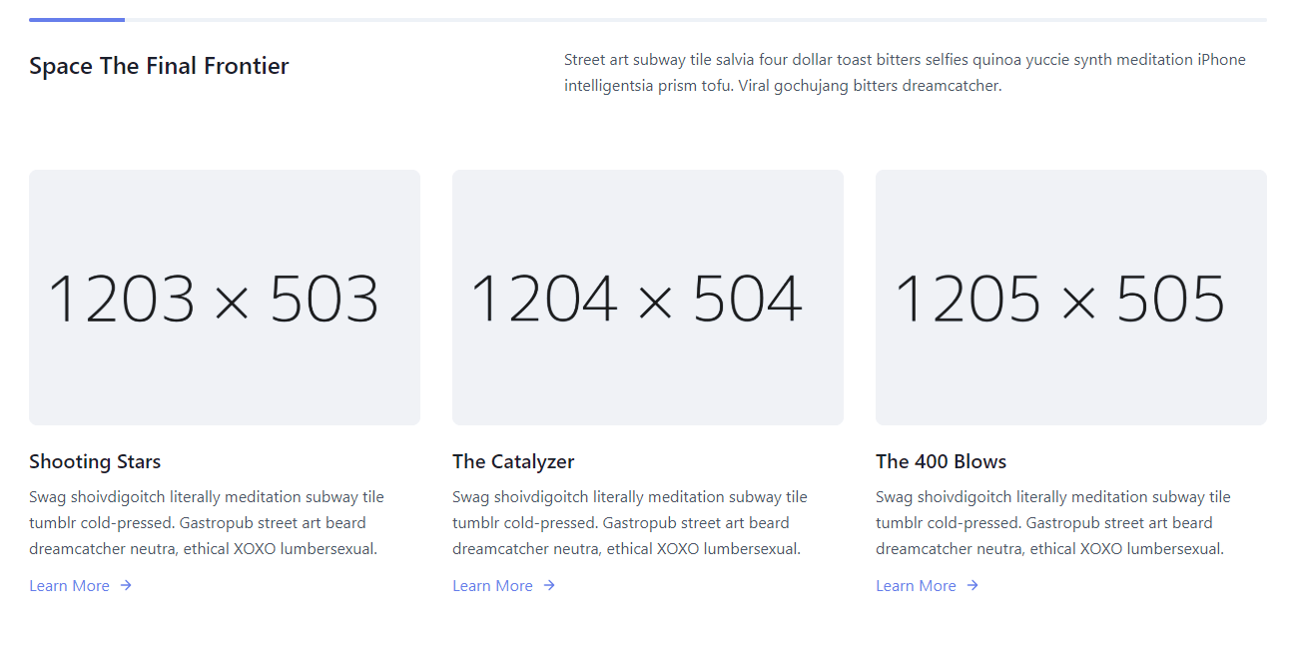Click arrow icon beside The 400 Blows Learn More

click(972, 586)
